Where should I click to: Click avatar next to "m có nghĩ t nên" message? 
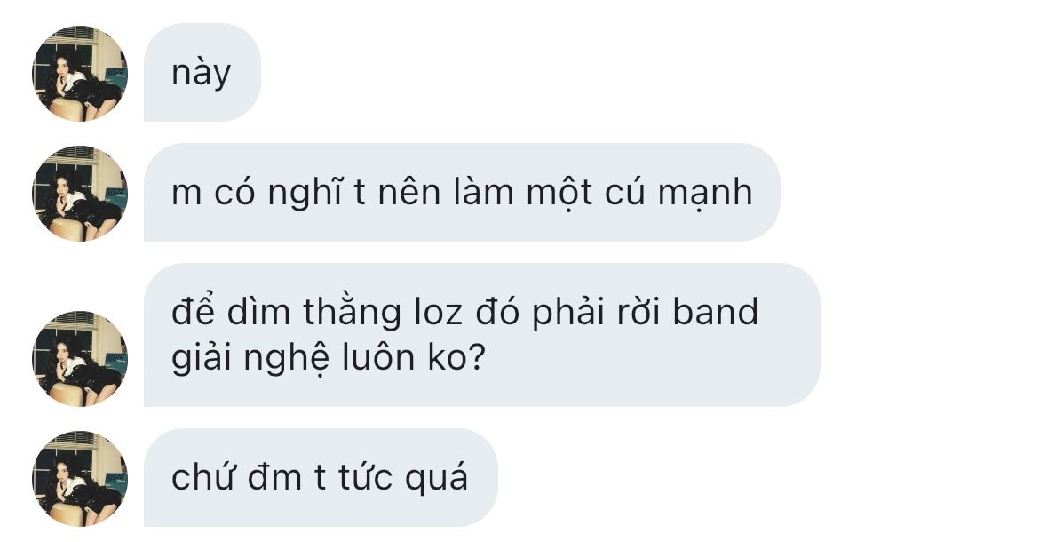[80, 194]
